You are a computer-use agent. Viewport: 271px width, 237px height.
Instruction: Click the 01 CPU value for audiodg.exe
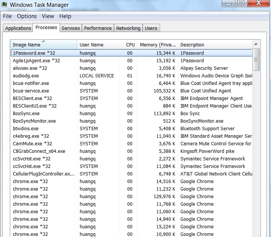130,76
